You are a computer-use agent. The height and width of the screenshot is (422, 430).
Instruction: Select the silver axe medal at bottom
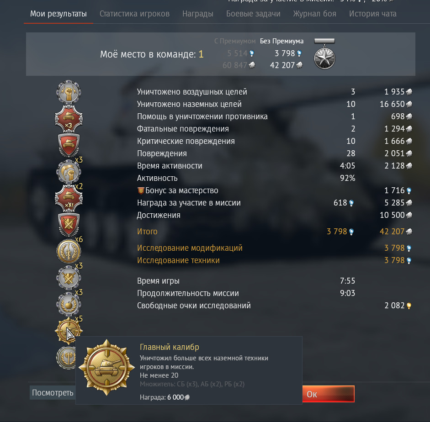[x=66, y=357]
